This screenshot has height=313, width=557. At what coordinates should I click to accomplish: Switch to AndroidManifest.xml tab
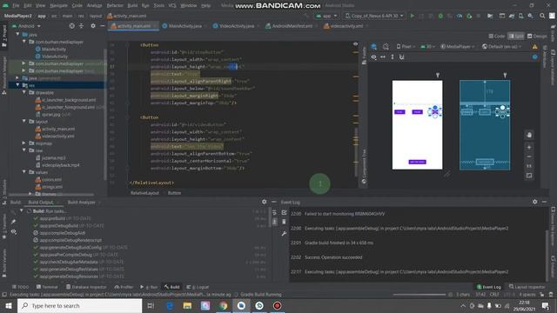(290, 26)
